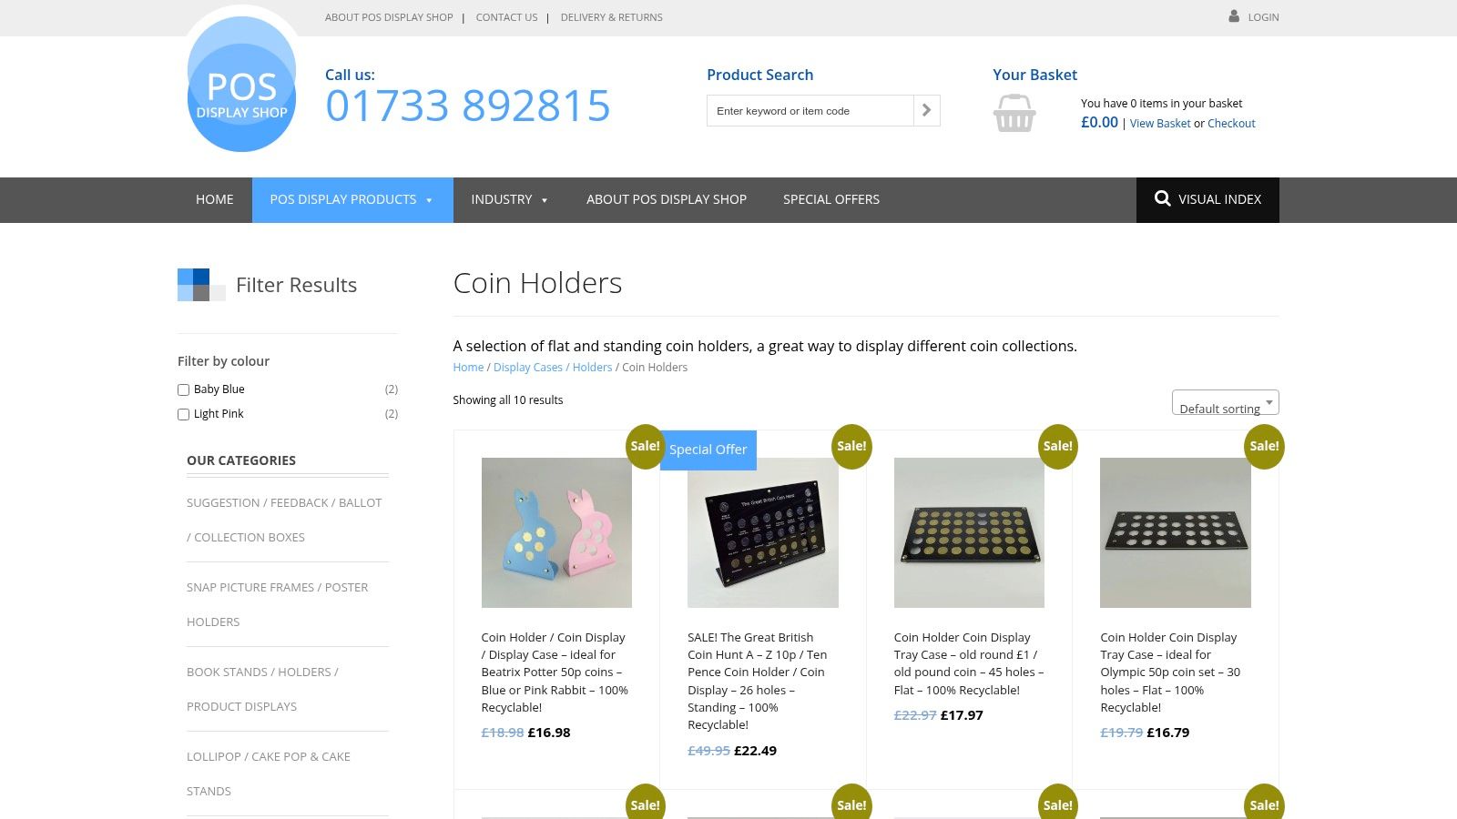Expand the Industry menu
Viewport: 1457px width, 819px height.
[x=510, y=199]
